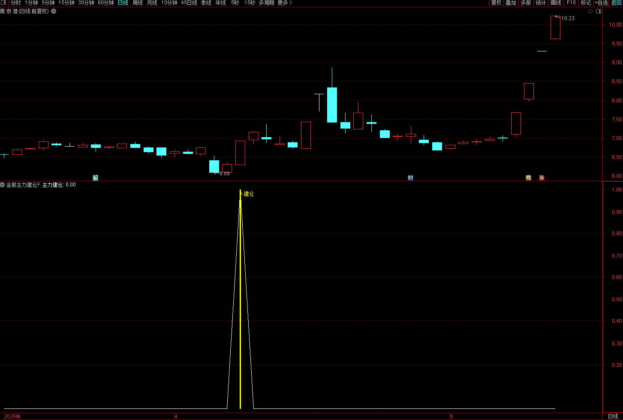
Task: Click the tall cyan candlestick near 8.50
Action: [332, 105]
